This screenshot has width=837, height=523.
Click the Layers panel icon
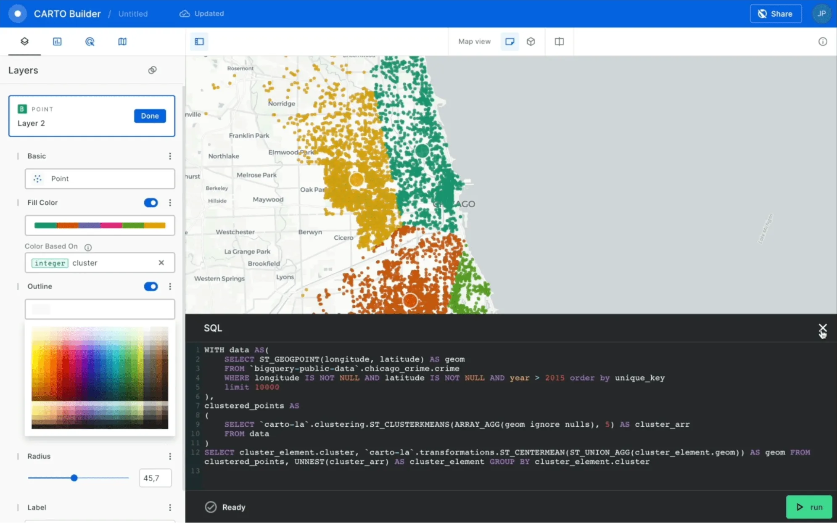tap(24, 42)
